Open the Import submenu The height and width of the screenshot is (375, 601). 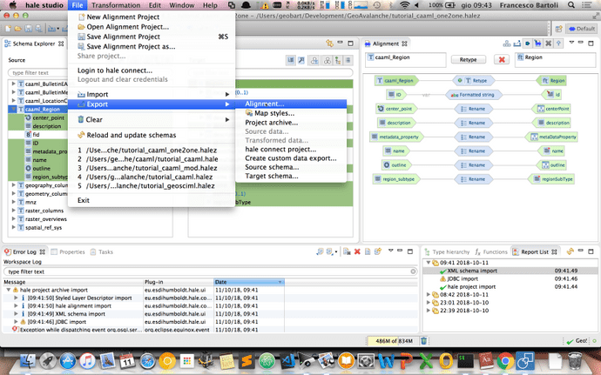pos(98,94)
